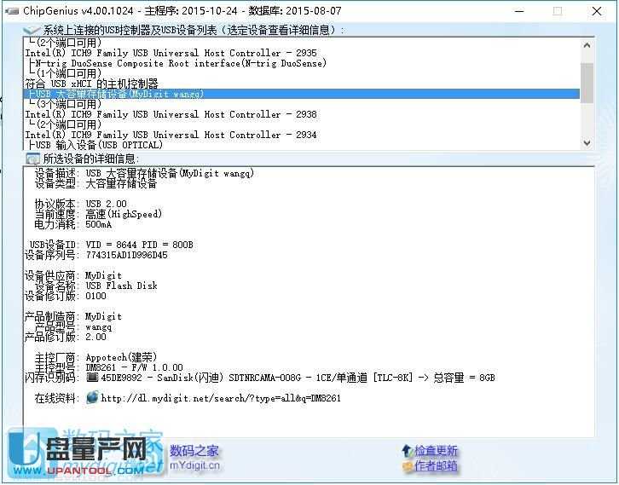Click the 数码之家 mYdigit.cn logo
The height and width of the screenshot is (485, 619).
pos(194,458)
